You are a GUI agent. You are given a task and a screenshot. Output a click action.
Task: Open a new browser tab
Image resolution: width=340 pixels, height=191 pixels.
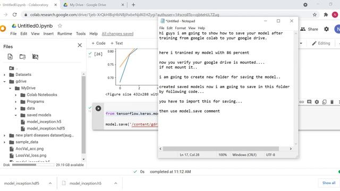coord(133,5)
